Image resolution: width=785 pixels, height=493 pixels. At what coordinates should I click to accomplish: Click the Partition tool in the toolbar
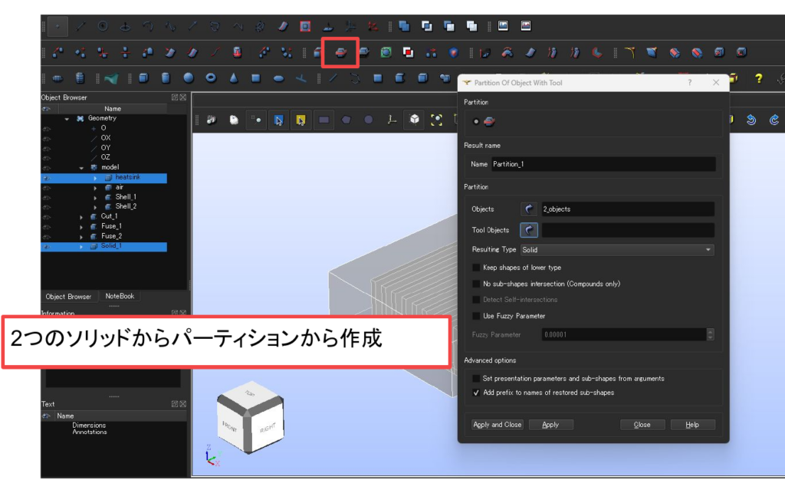(340, 52)
